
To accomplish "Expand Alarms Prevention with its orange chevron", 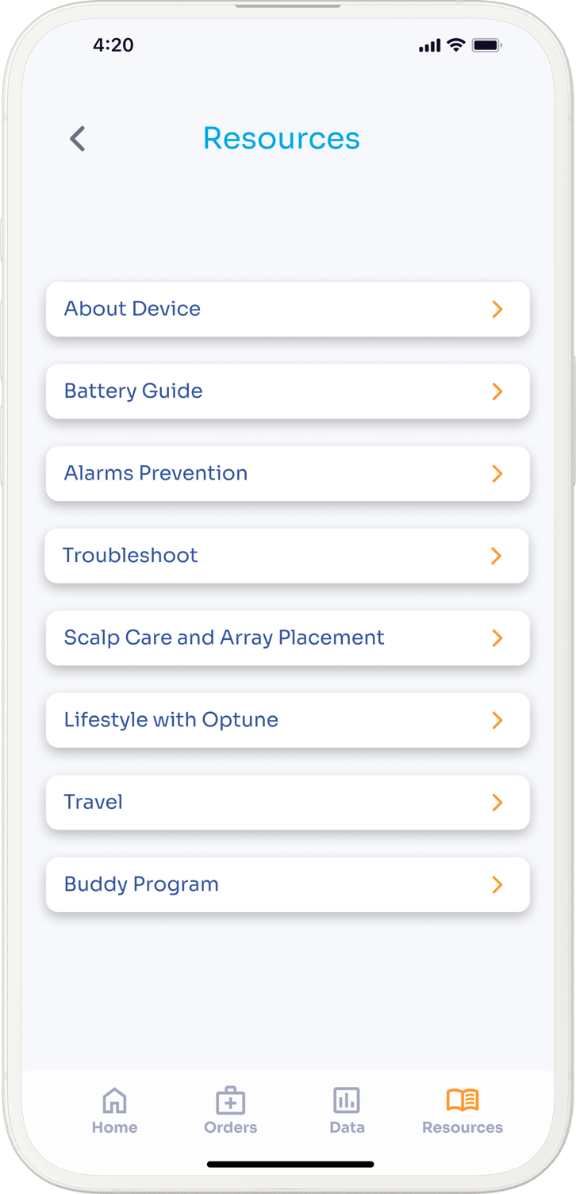I will 497,474.
